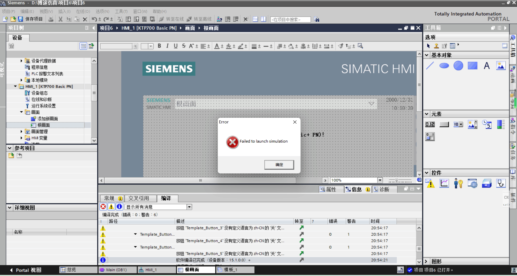This screenshot has width=517, height=276.
Task: Select the Trend view control
Action: tap(444, 183)
